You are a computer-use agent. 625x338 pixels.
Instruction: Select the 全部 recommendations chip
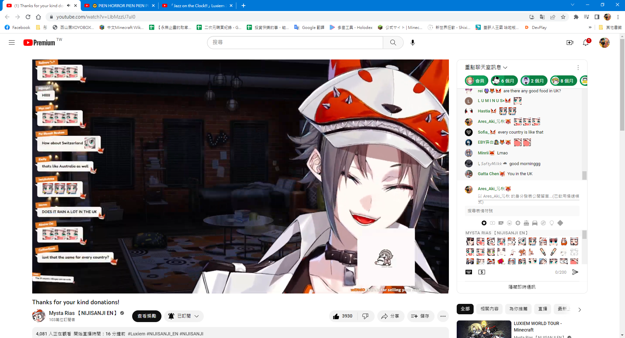coord(465,309)
